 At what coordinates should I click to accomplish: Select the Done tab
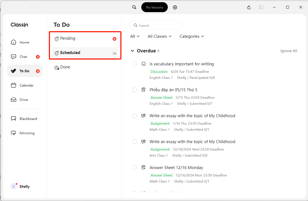tap(84, 67)
